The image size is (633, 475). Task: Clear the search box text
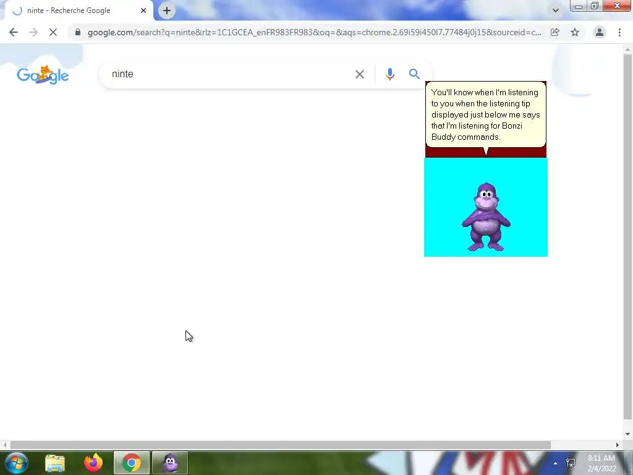[359, 74]
